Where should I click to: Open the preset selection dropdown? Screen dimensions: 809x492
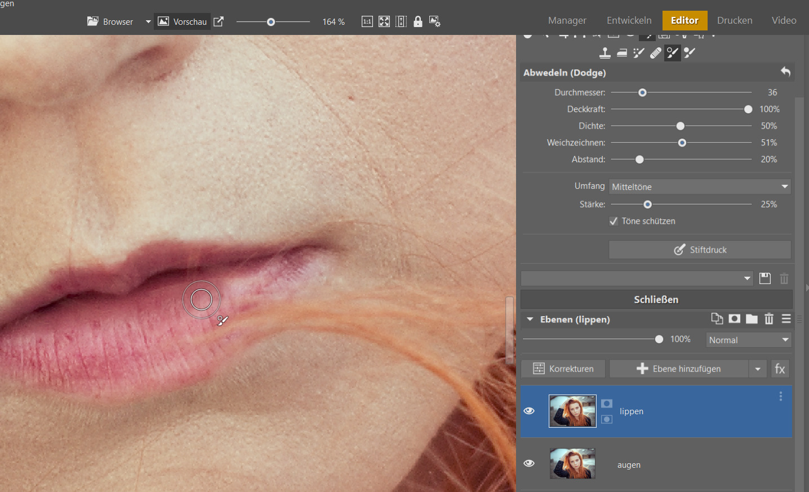[637, 278]
